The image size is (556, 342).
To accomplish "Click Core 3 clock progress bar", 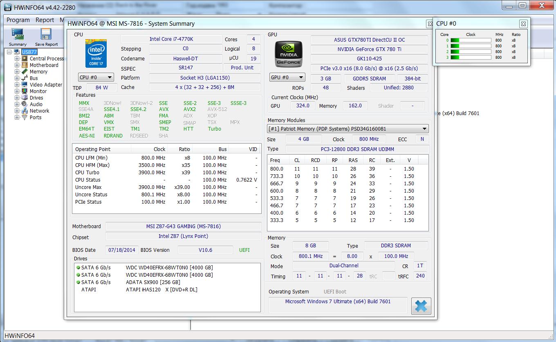I will coord(471,58).
